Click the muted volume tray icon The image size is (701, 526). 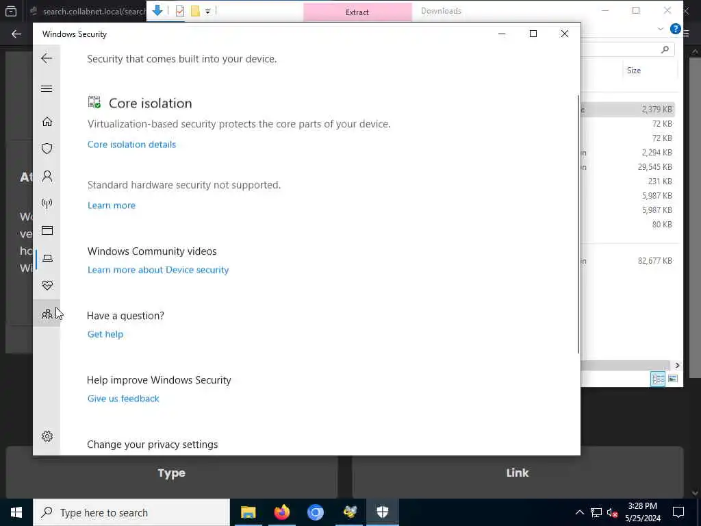613,512
